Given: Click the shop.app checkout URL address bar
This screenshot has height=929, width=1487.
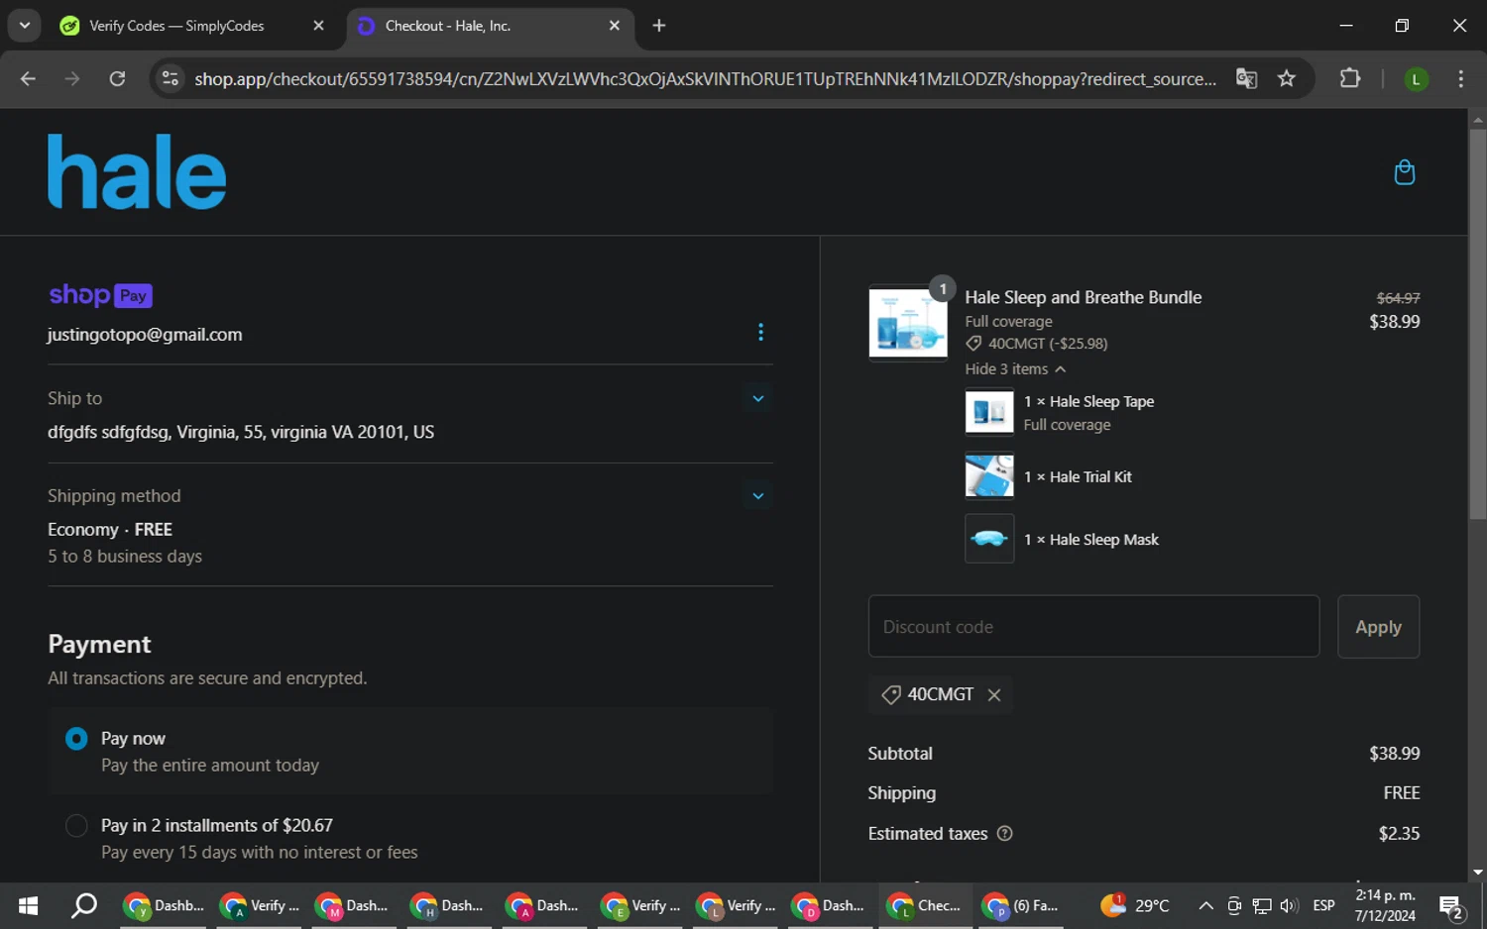Looking at the screenshot, I should pos(705,78).
